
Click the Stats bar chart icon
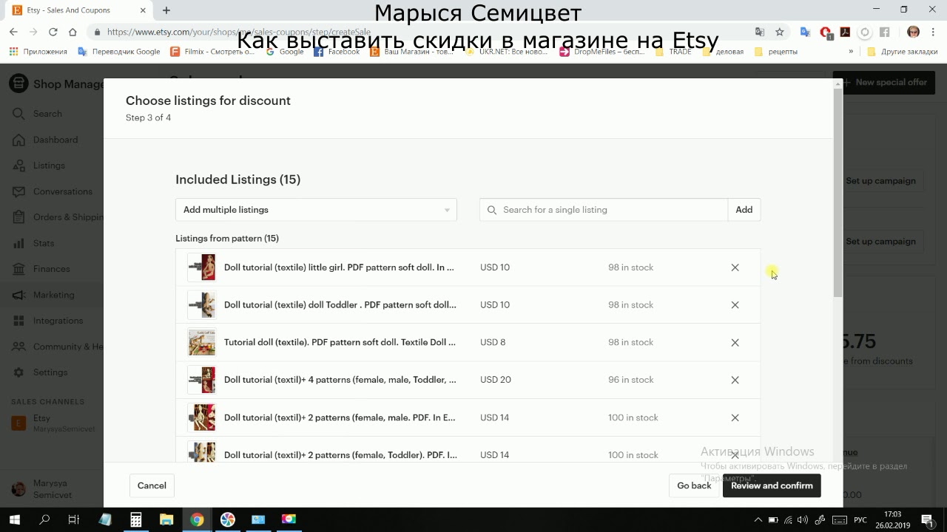(18, 243)
